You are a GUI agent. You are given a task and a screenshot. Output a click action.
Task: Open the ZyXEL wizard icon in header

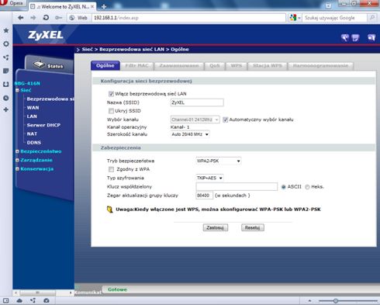click(345, 38)
